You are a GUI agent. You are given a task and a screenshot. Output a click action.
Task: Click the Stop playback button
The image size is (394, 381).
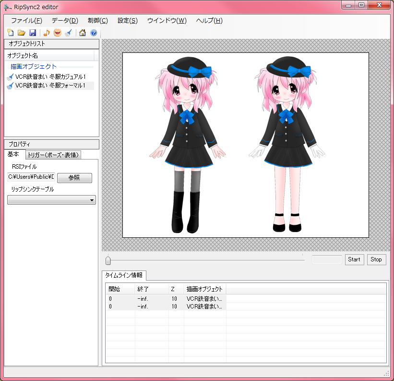(x=376, y=259)
